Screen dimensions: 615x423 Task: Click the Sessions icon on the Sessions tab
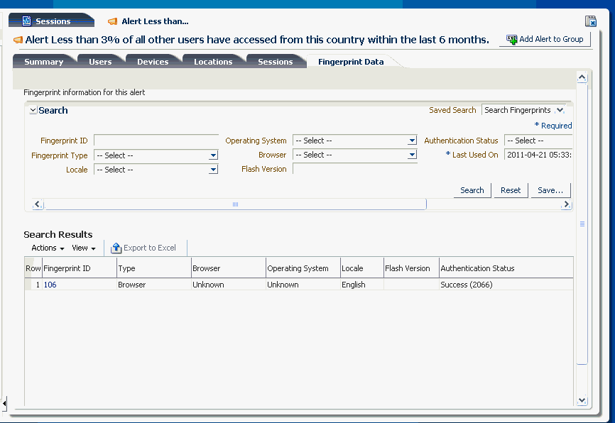click(x=26, y=20)
